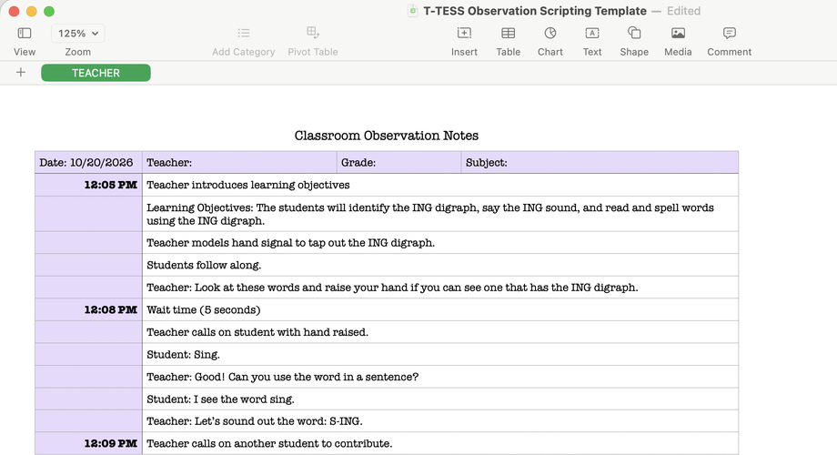Image resolution: width=837 pixels, height=455 pixels.
Task: Select the Subject: header cell
Action: [600, 162]
